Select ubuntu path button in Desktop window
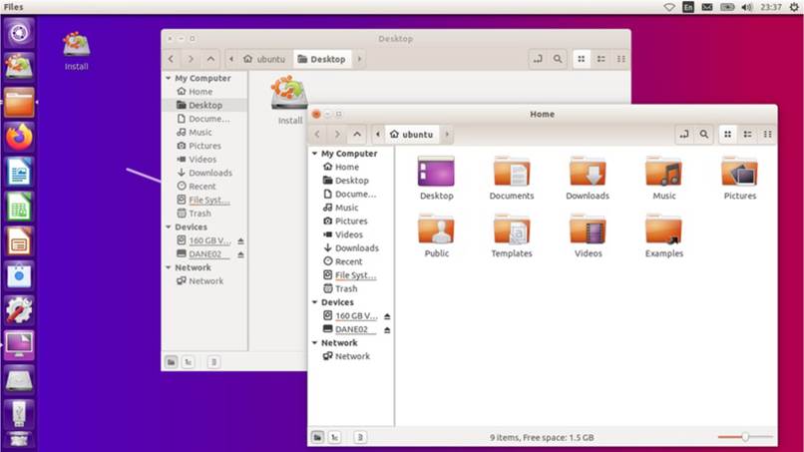Image resolution: width=804 pixels, height=452 pixels. [x=264, y=59]
